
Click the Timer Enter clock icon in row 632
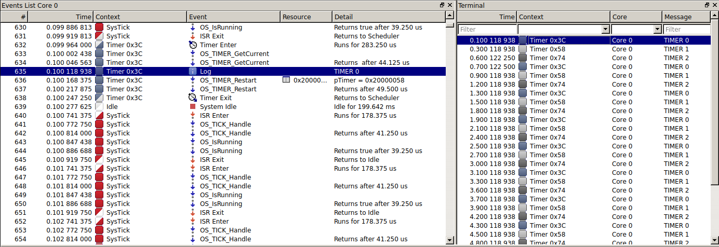pyautogui.click(x=193, y=45)
